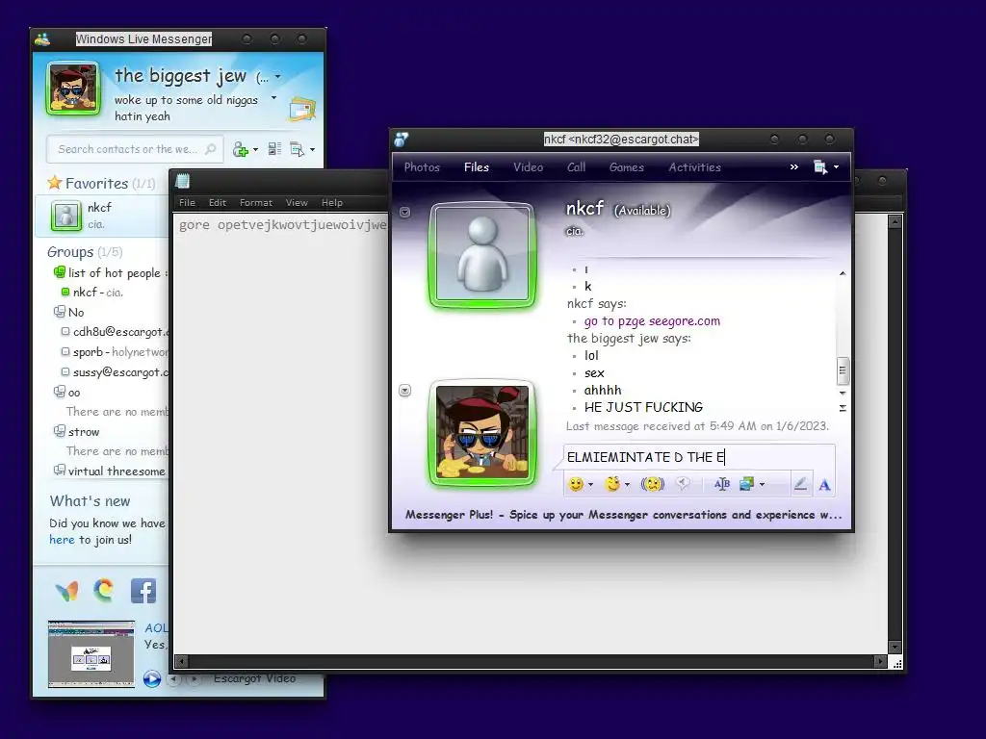Image resolution: width=986 pixels, height=739 pixels.
Task: Open Notepad's File menu
Action: [187, 202]
